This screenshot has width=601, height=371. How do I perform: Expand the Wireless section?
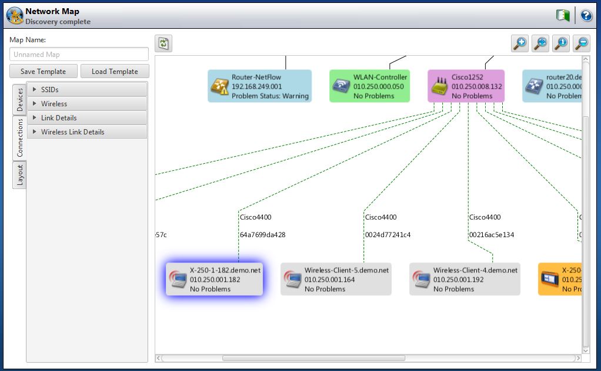click(x=87, y=104)
